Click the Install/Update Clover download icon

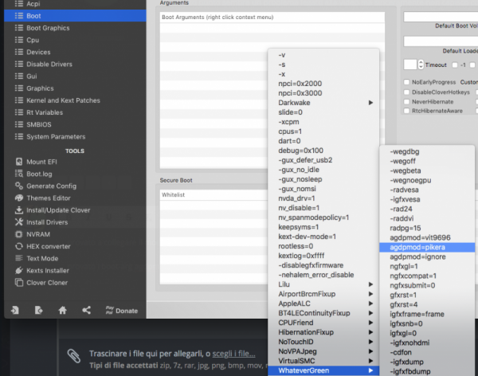point(19,210)
